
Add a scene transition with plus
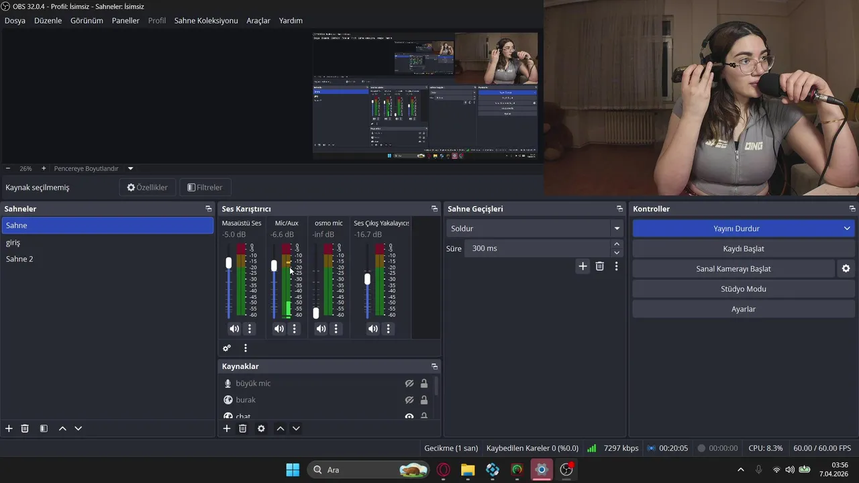583,266
